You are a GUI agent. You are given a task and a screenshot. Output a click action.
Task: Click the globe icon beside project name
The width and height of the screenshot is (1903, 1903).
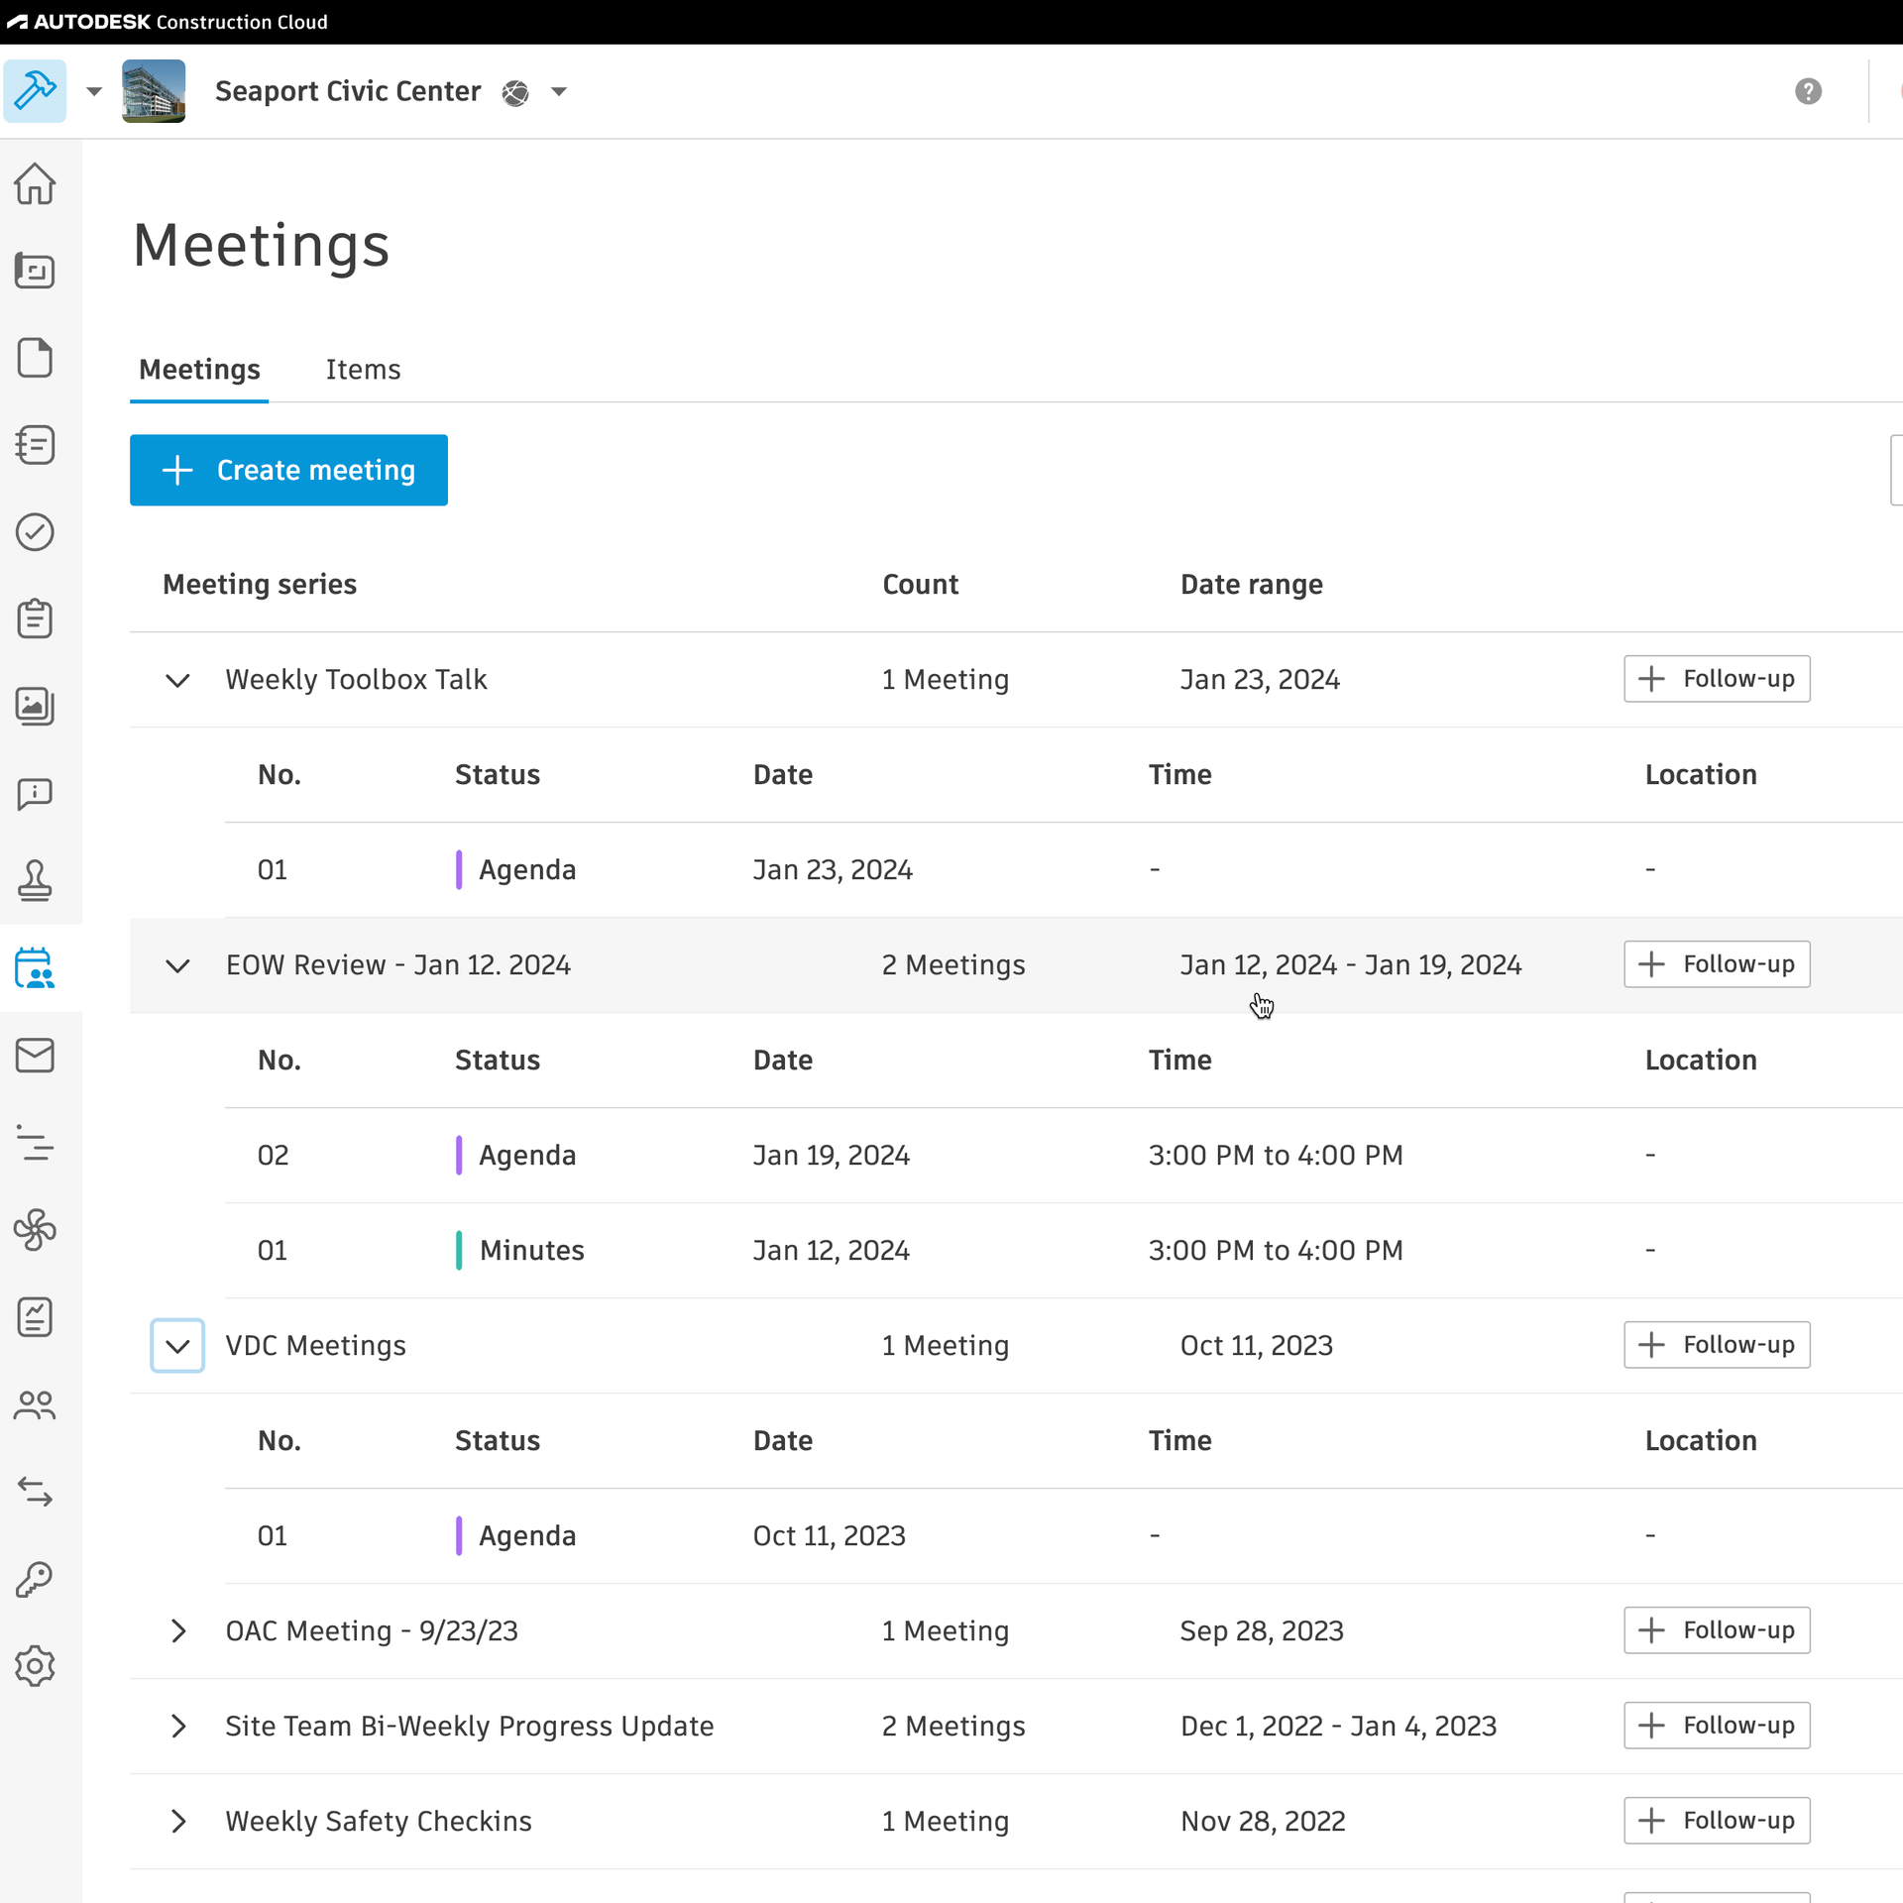click(x=515, y=92)
